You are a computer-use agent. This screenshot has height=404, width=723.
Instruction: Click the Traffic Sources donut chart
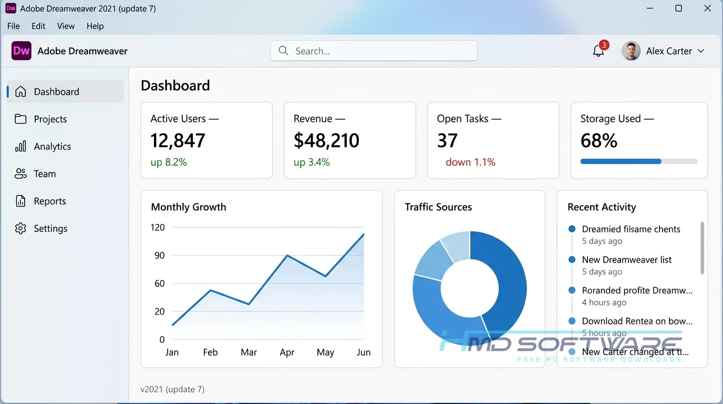click(x=470, y=288)
